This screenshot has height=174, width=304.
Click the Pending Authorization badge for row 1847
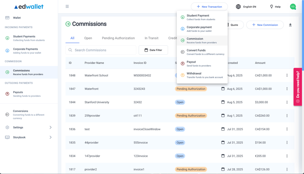pyautogui.click(x=191, y=89)
